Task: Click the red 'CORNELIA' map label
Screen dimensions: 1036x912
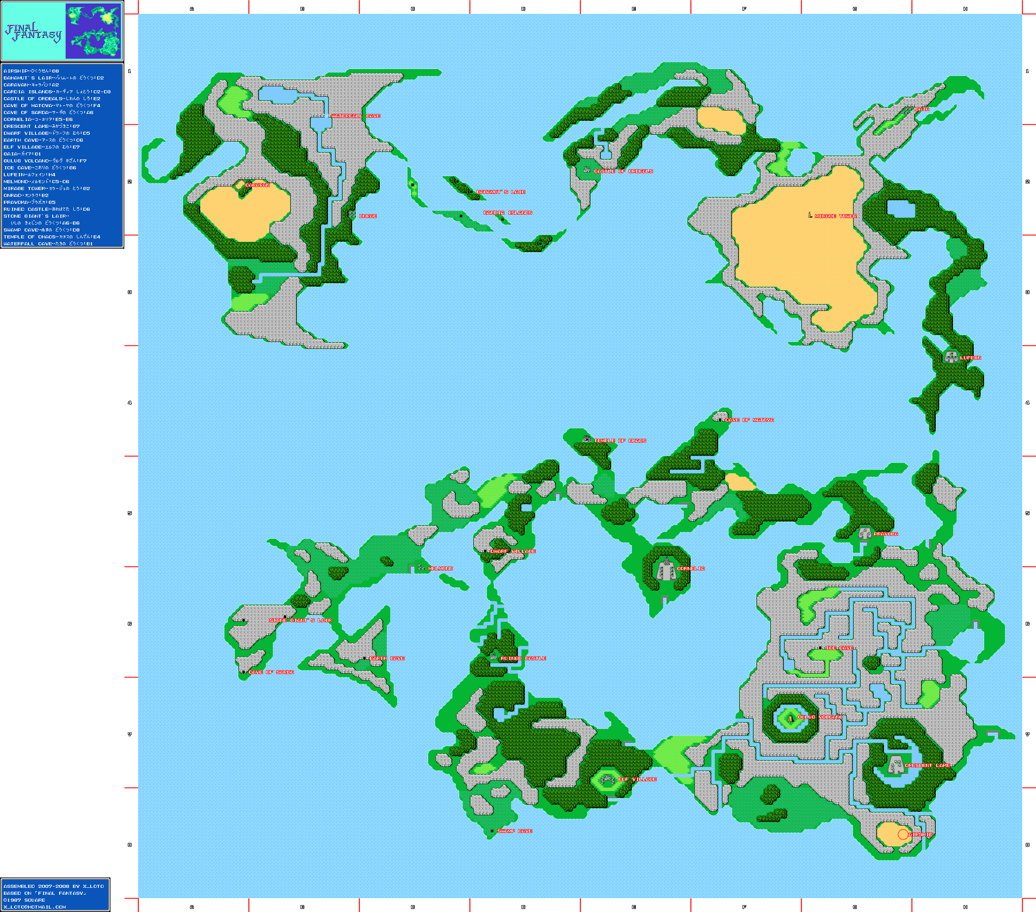Action: pyautogui.click(x=691, y=568)
